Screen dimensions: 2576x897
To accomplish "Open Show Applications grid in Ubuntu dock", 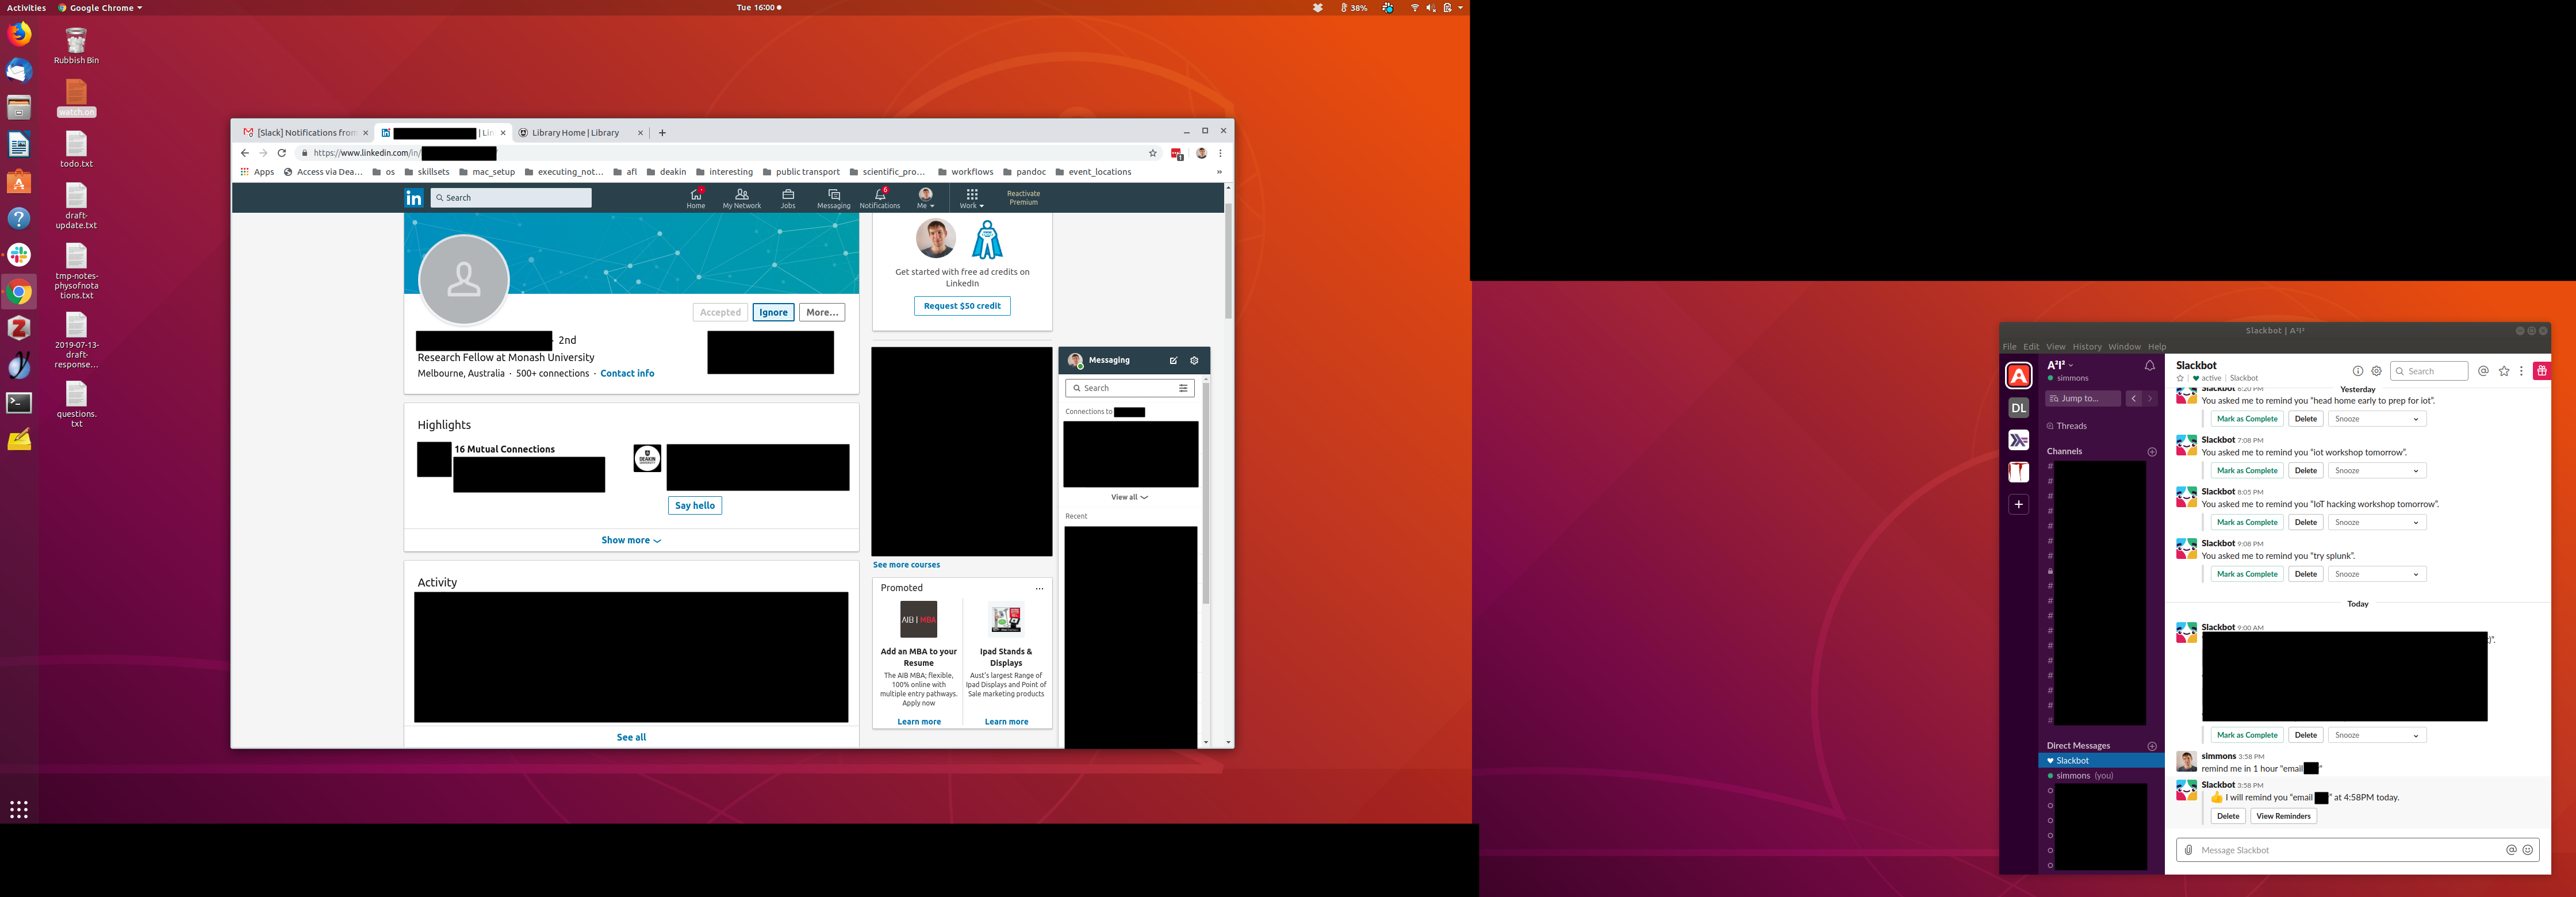I will 19,809.
